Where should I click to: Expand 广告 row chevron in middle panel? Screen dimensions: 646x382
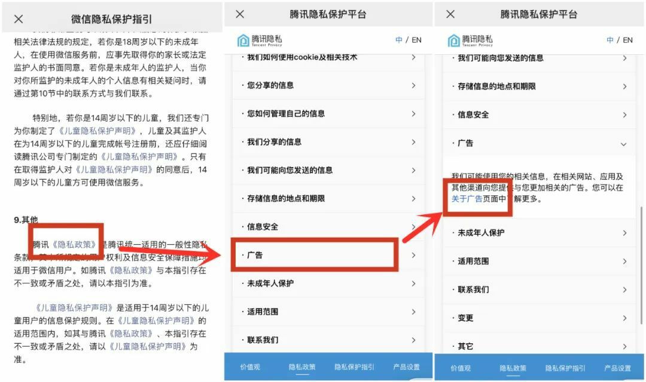pyautogui.click(x=413, y=255)
